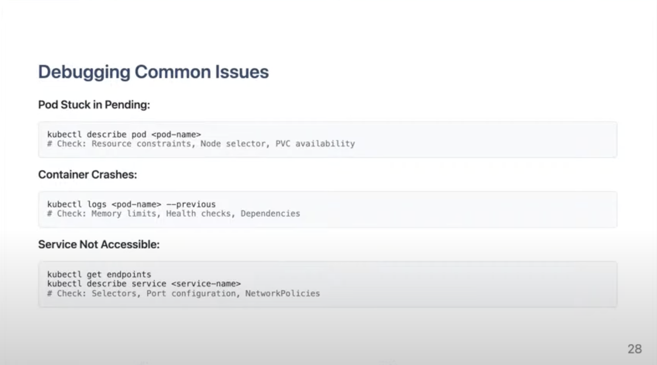This screenshot has height=365, width=657.
Task: Select the "Resource constraints" text in first comment
Action: coord(141,144)
